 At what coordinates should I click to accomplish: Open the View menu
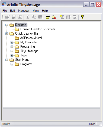[x=36, y=11]
